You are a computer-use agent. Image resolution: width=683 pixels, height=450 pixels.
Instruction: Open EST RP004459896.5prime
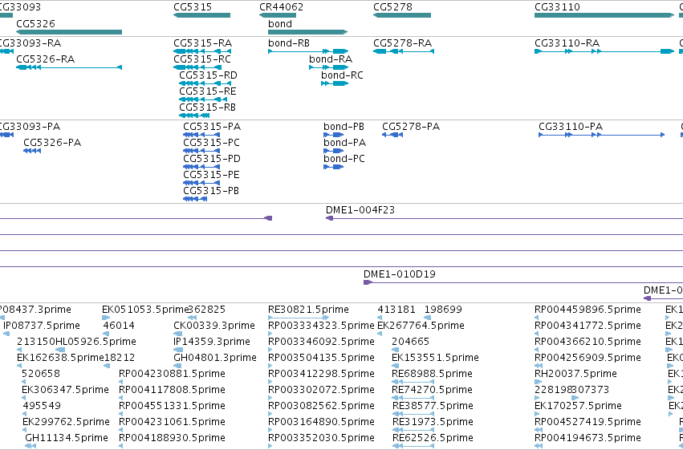587,310
